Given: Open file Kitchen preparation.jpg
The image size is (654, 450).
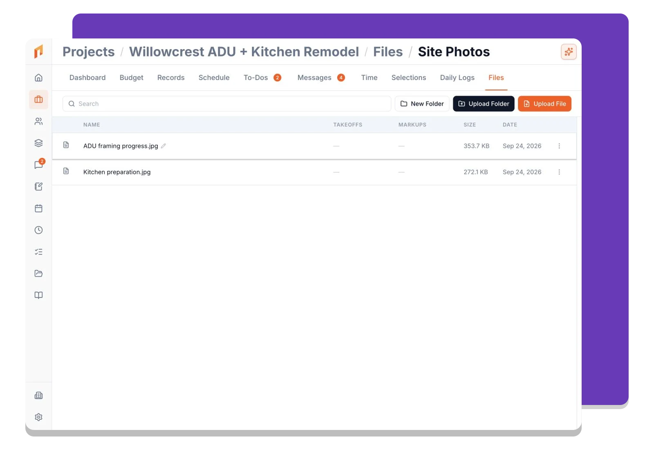Looking at the screenshot, I should (x=117, y=172).
